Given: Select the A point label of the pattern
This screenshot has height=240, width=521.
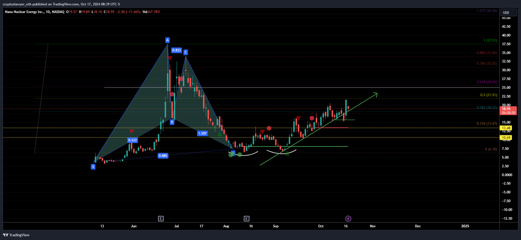Looking at the screenshot, I should [167, 40].
